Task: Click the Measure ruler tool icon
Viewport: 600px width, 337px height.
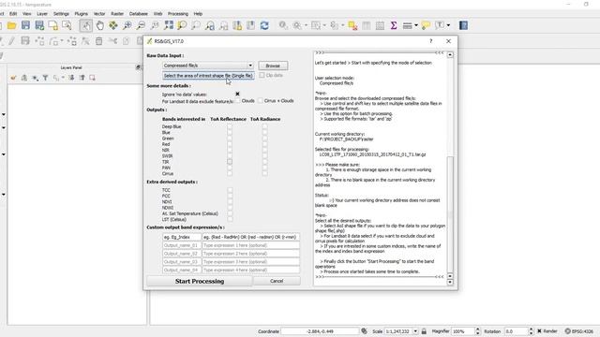Action: pos(407,25)
